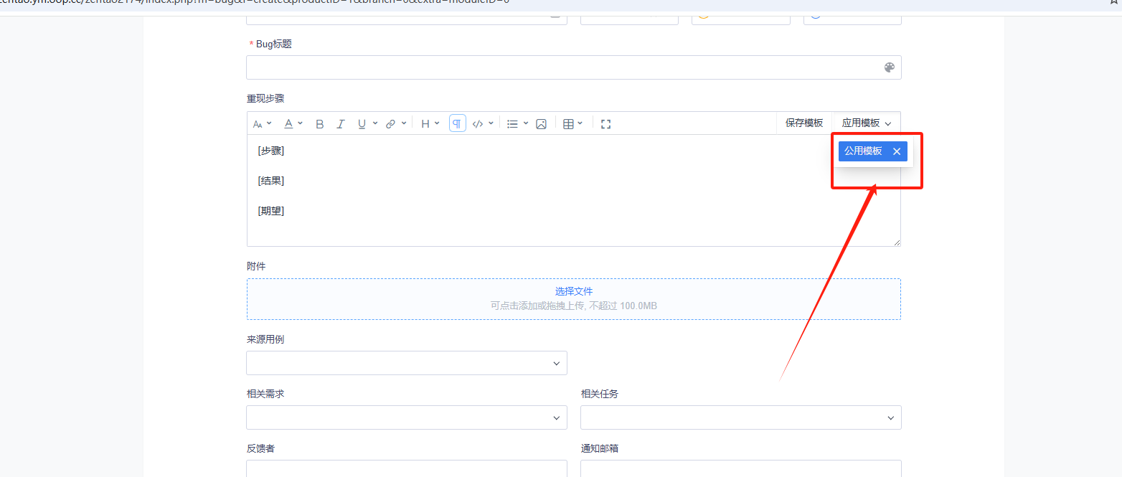Delete 公用模板 with the X icon
Screen dimensions: 1122x477
pos(897,151)
